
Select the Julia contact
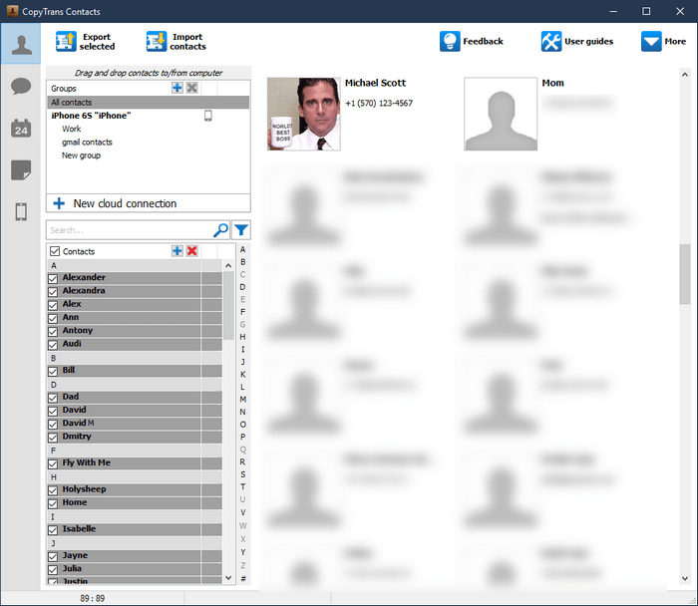135,569
